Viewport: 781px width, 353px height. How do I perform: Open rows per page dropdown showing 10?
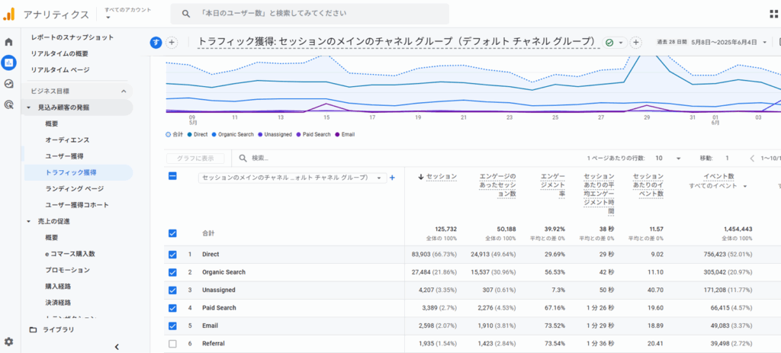coord(668,159)
